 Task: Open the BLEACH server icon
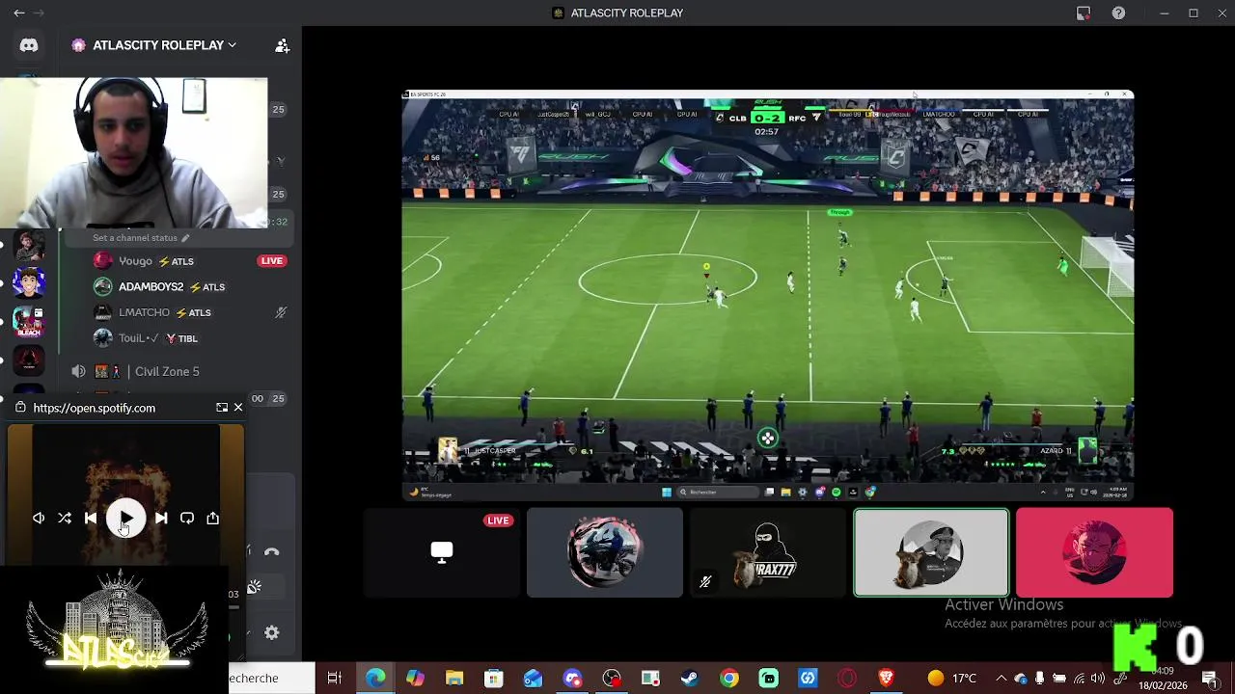[x=29, y=321]
